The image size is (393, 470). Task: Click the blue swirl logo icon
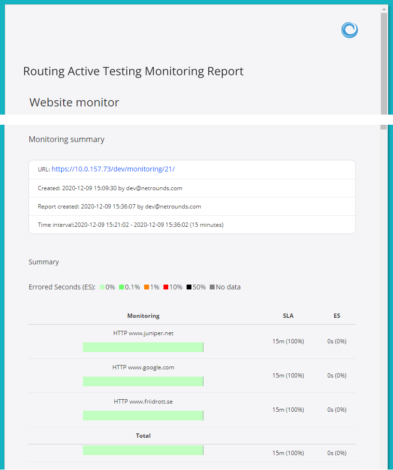point(349,30)
